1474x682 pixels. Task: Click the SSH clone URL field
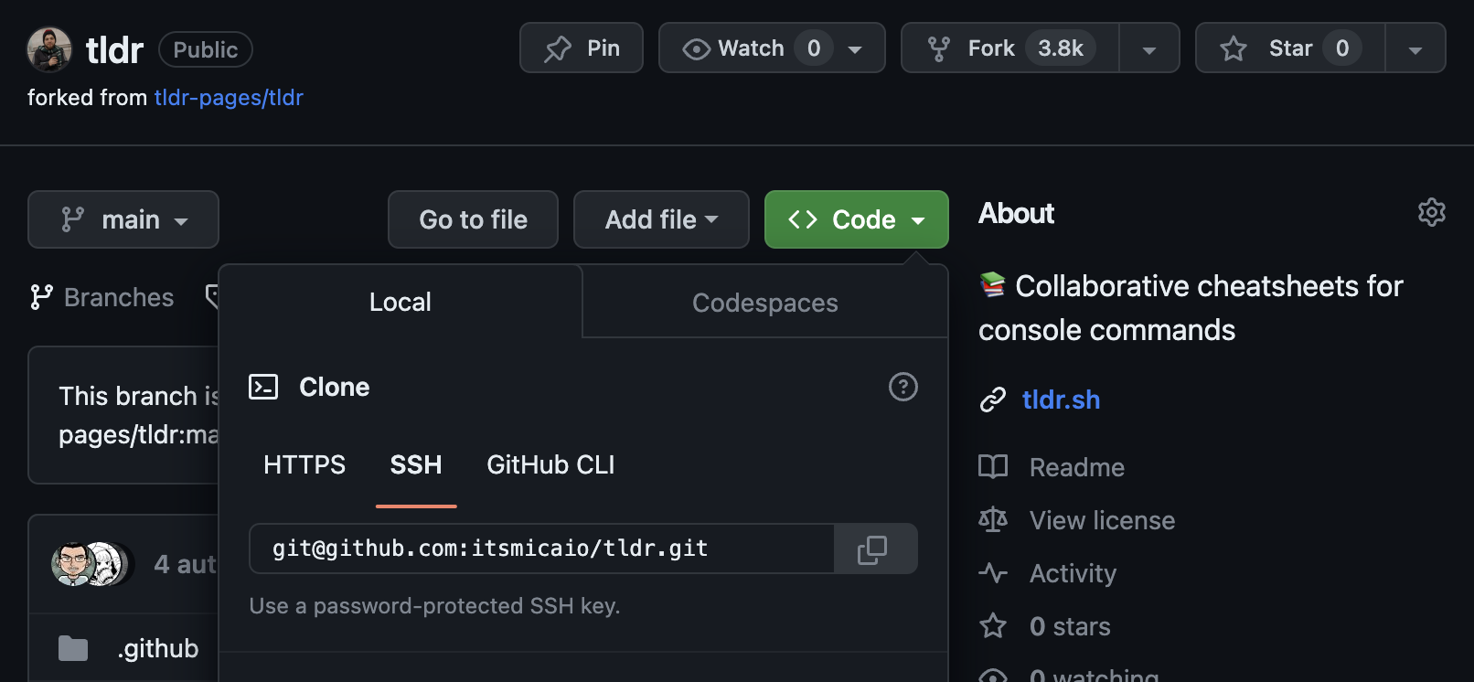pos(541,549)
